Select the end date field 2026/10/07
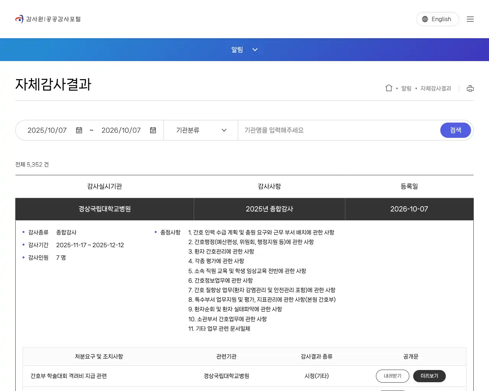This screenshot has width=489, height=391. coord(121,130)
